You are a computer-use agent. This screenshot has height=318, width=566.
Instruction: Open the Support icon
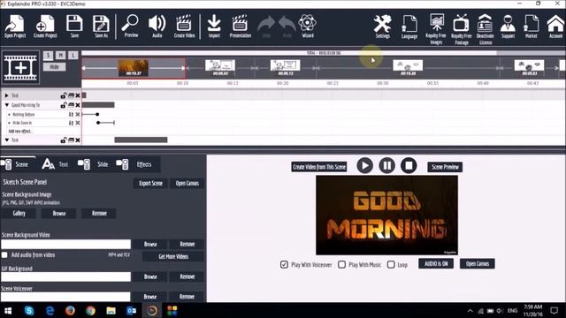click(x=508, y=26)
